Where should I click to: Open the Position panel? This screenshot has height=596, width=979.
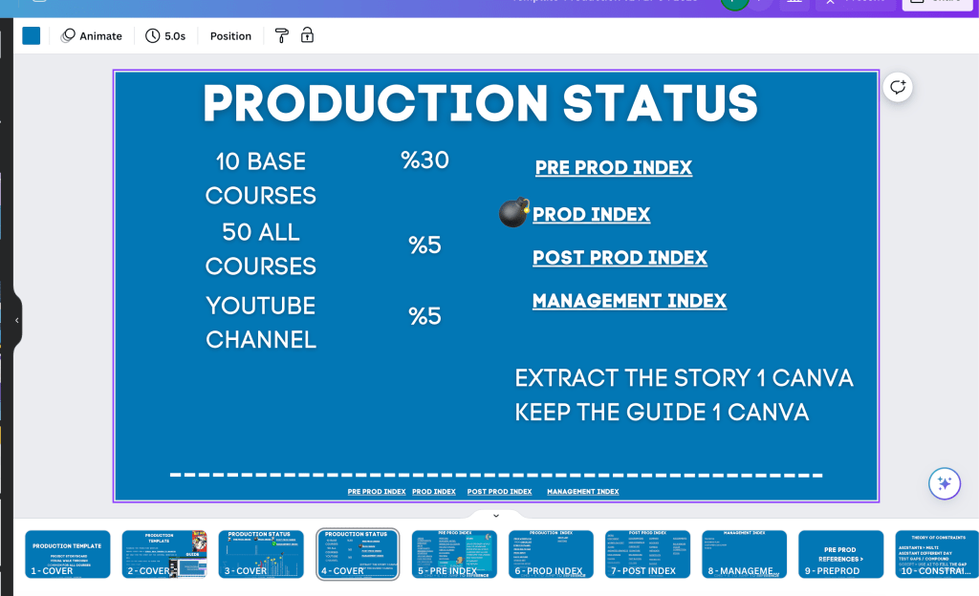(x=230, y=36)
